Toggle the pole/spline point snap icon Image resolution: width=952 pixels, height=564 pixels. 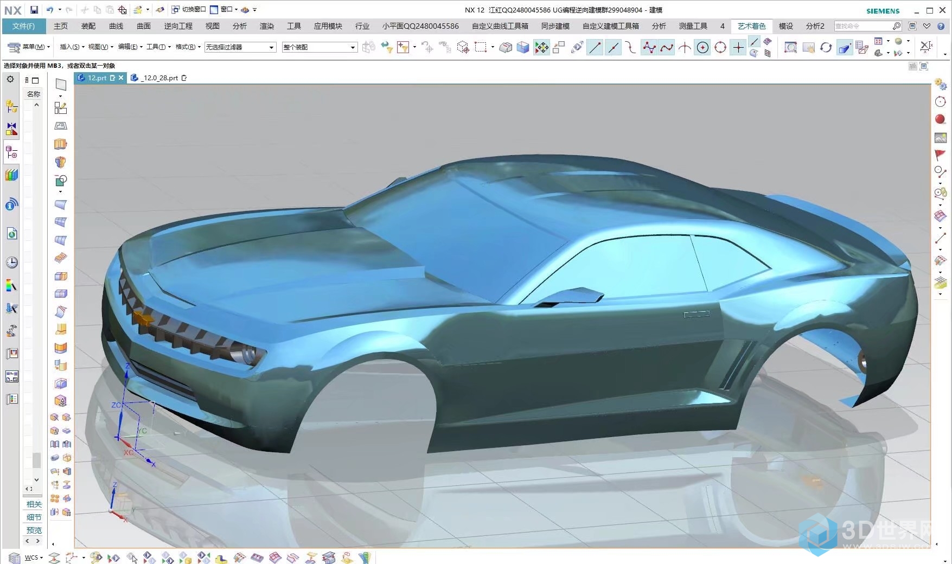649,48
